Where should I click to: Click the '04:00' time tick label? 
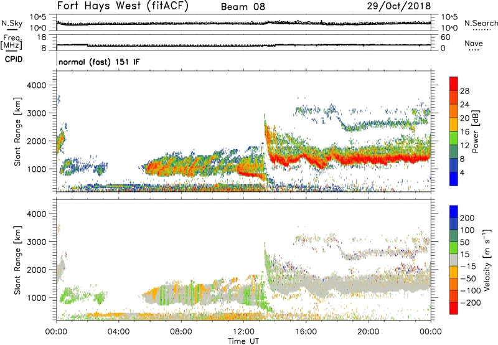pyautogui.click(x=118, y=332)
